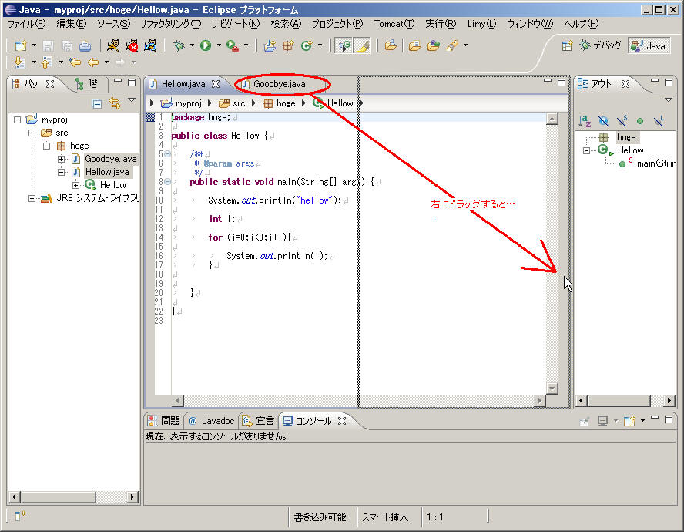The image size is (684, 532).
Task: Click the editor's vertical scrollbar down arrow
Action: coord(552,388)
